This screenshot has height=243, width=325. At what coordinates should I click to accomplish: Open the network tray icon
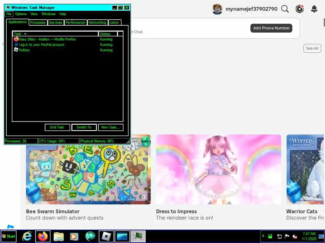[x=279, y=236]
